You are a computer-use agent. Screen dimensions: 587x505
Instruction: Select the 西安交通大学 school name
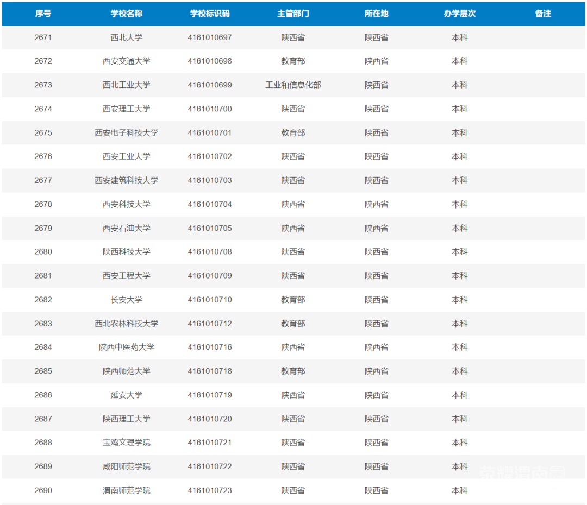(127, 61)
